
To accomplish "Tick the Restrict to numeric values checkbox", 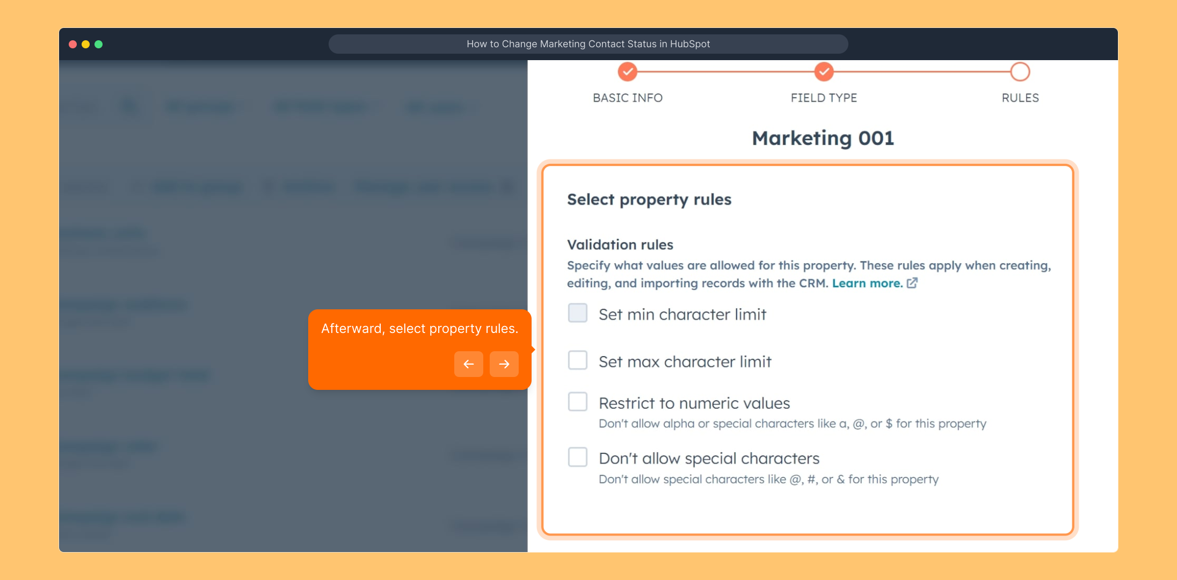I will (578, 402).
